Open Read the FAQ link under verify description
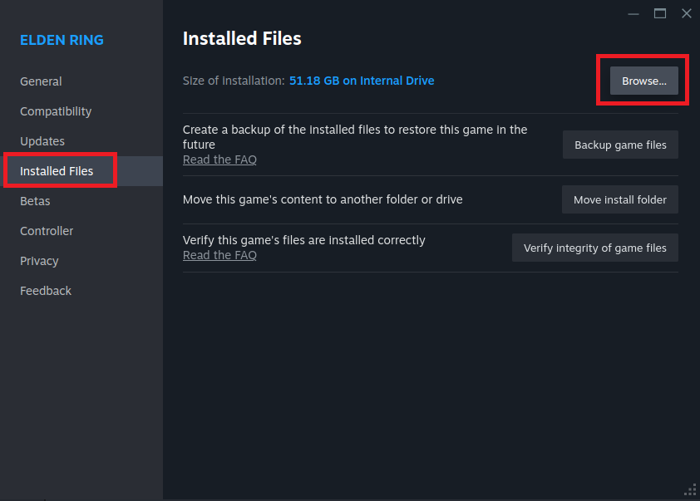Screen dimensions: 700x501 (219, 255)
